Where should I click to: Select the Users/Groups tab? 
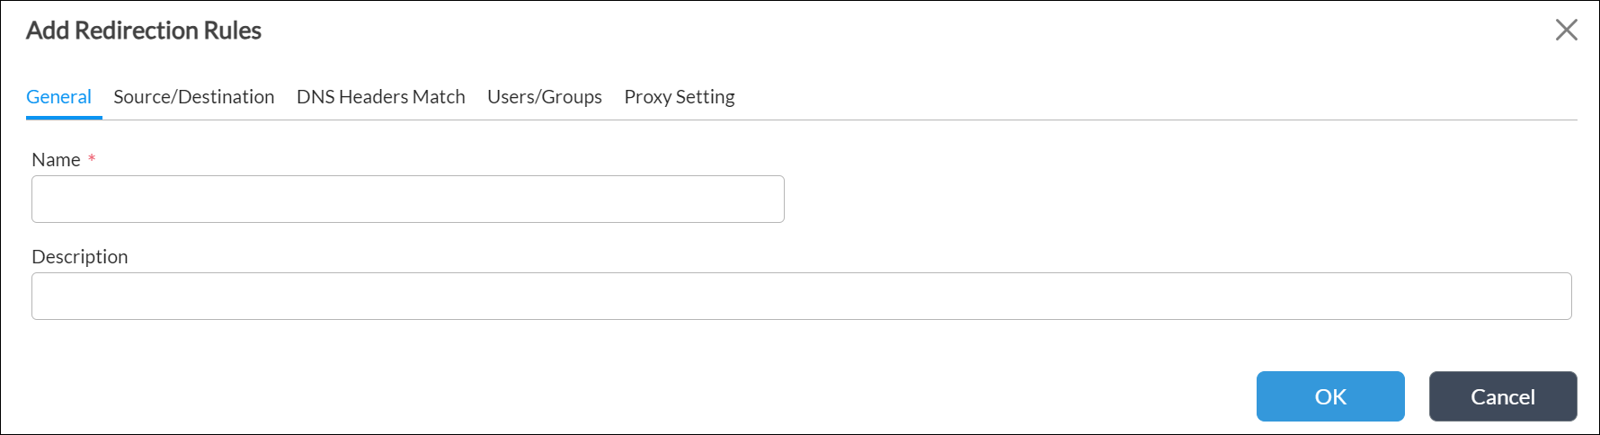[544, 97]
